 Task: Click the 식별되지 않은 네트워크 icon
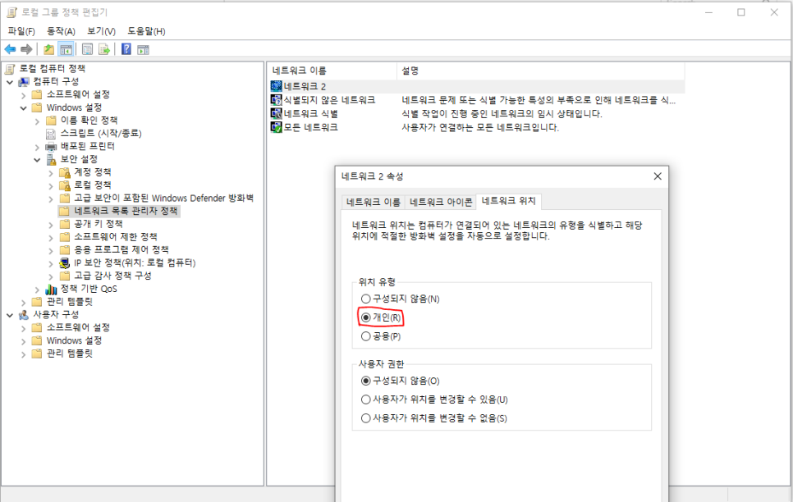click(276, 100)
